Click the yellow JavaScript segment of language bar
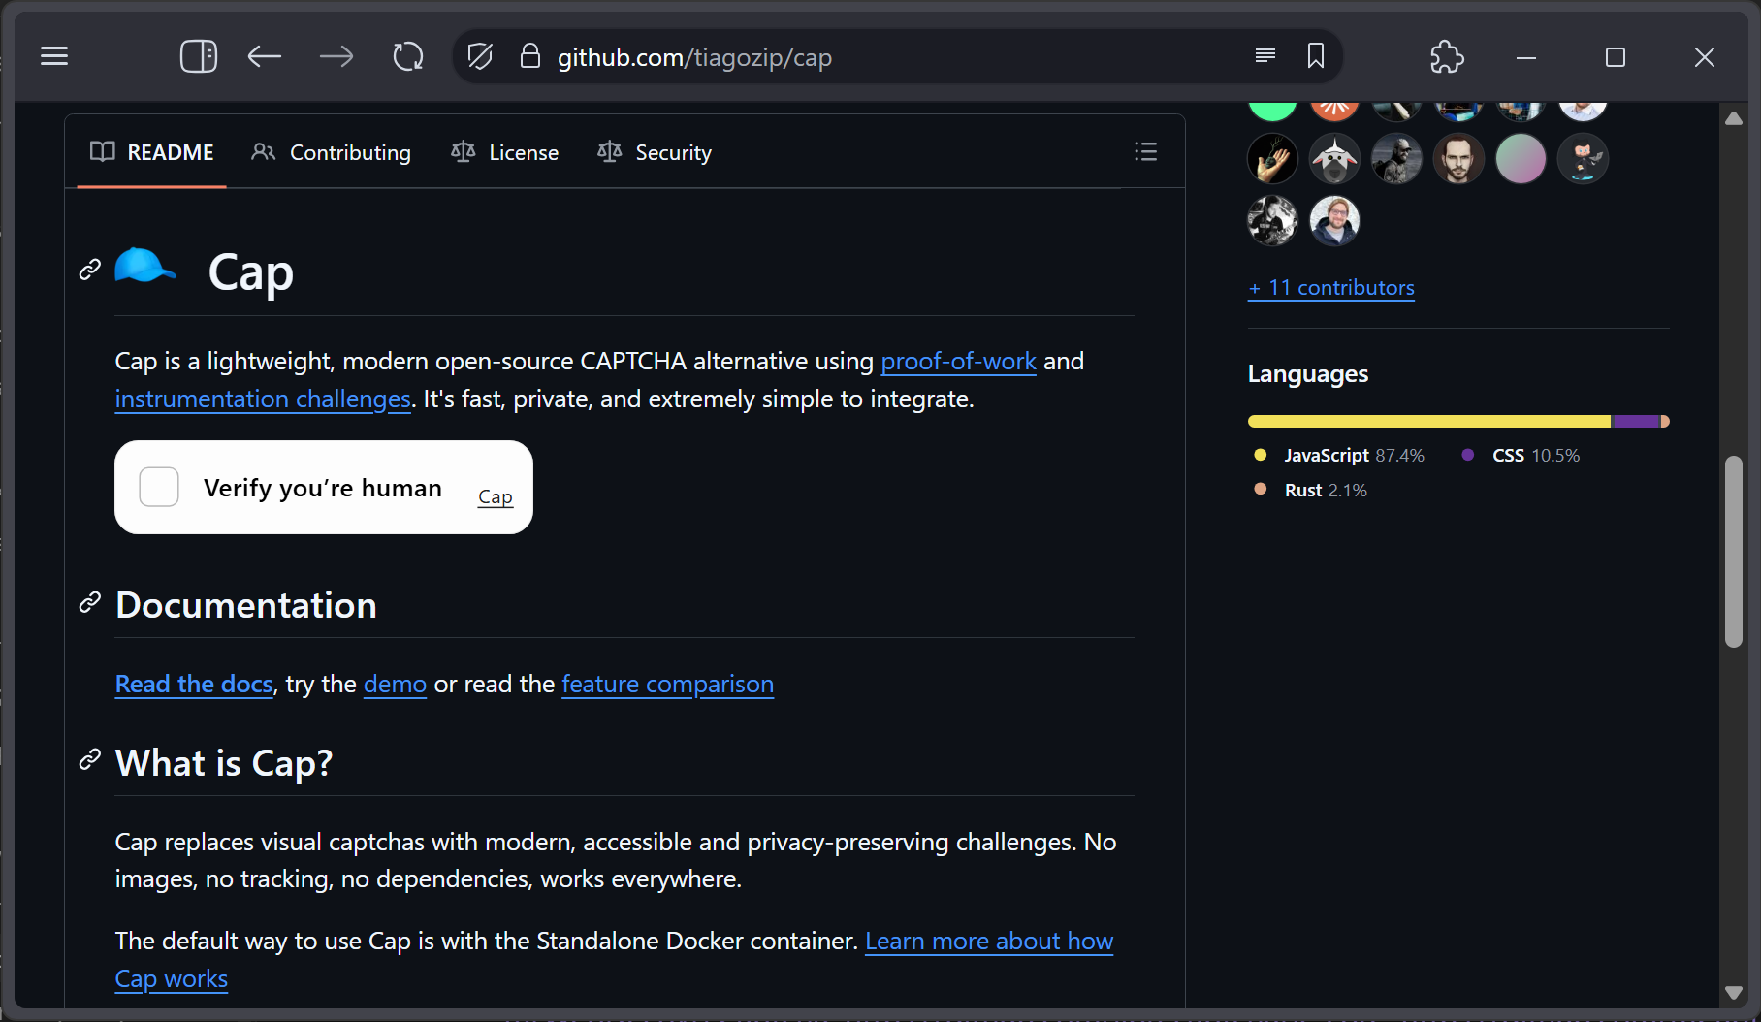The height and width of the screenshot is (1022, 1761). pos(1429,422)
